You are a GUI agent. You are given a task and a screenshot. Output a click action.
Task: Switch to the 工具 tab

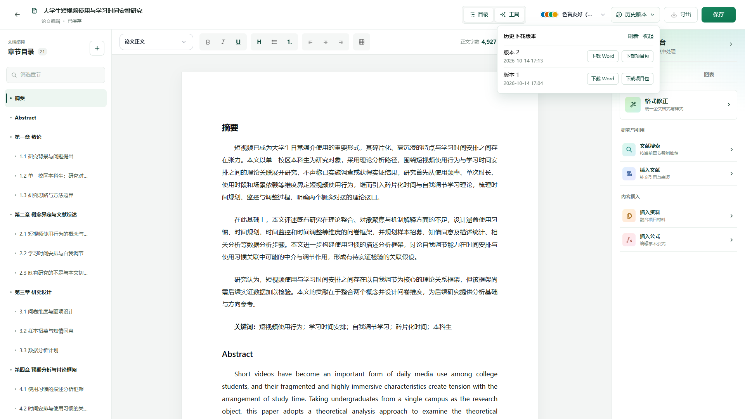click(x=509, y=14)
